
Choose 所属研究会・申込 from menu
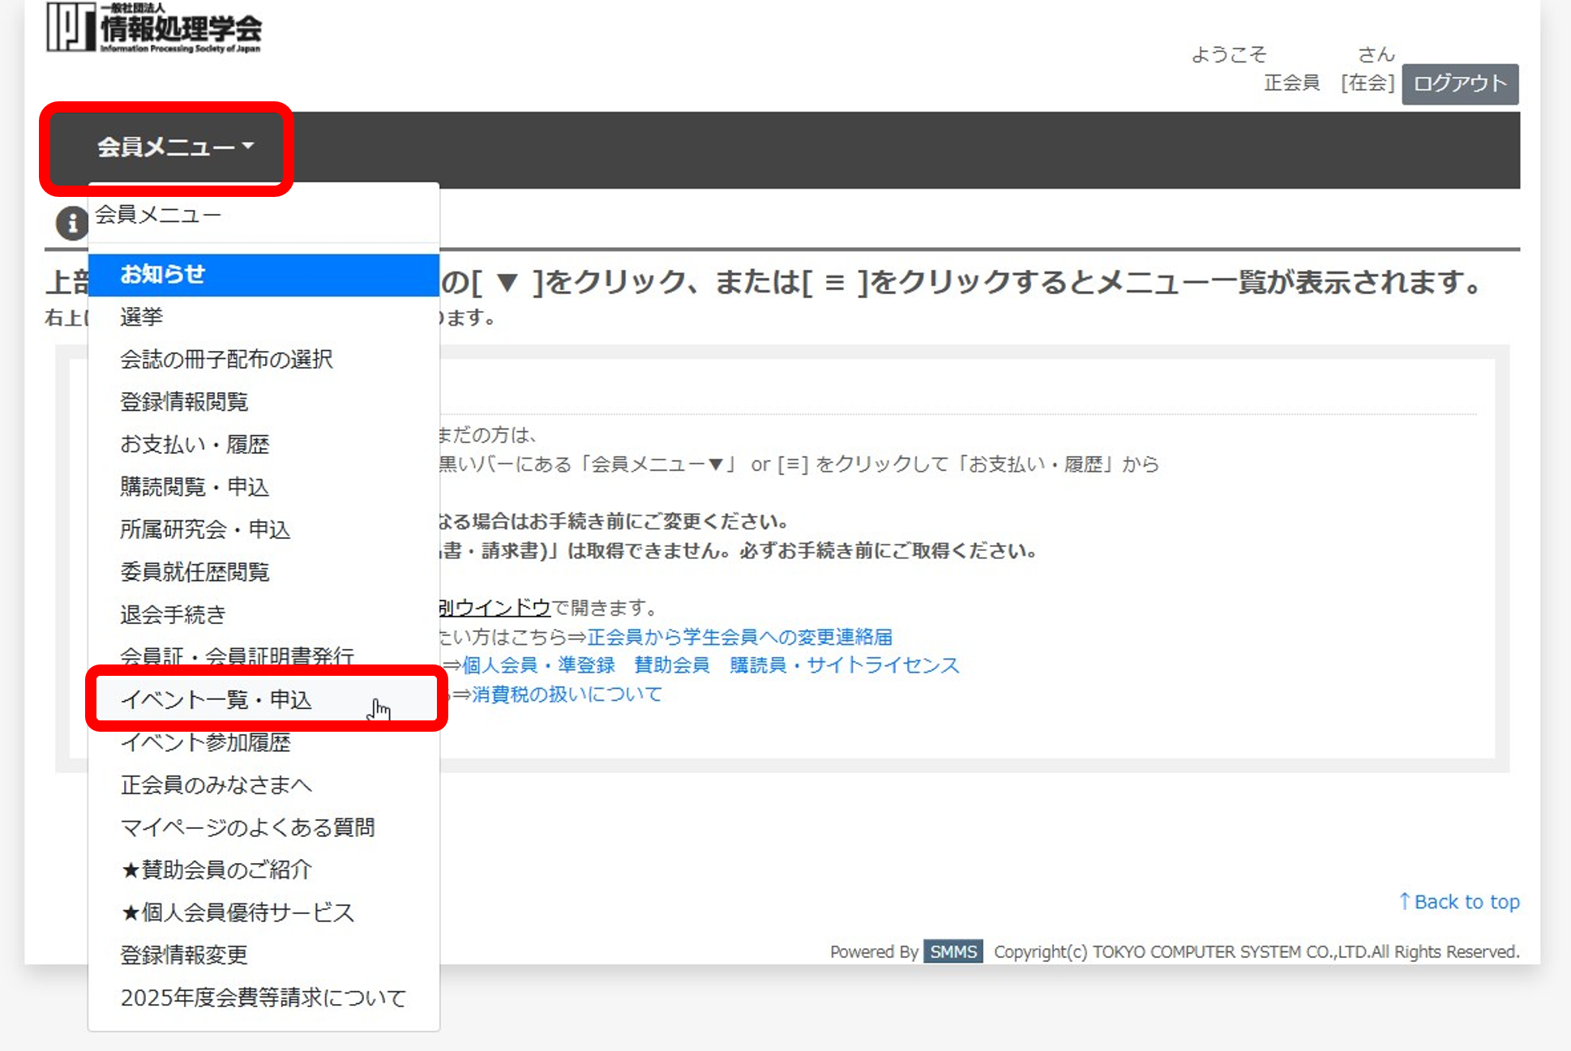(x=205, y=529)
